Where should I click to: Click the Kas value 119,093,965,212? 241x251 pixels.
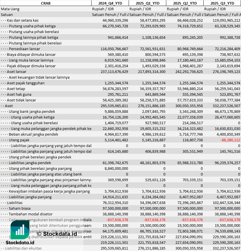tap(222, 20)
